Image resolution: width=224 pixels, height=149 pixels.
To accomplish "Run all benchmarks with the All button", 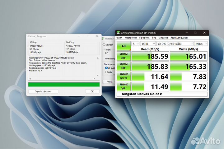I will pyautogui.click(x=124, y=46).
